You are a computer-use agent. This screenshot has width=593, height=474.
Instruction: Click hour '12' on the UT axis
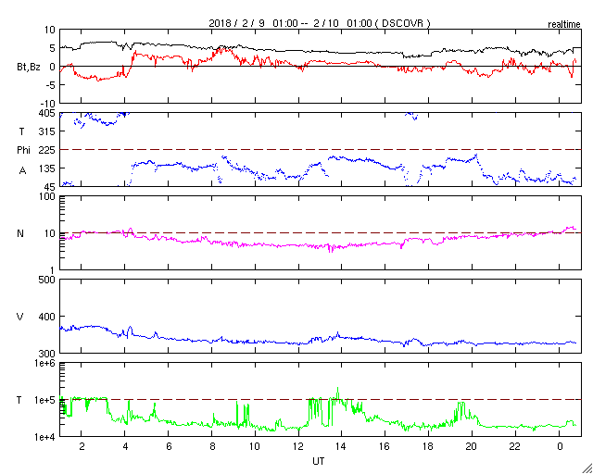298,447
